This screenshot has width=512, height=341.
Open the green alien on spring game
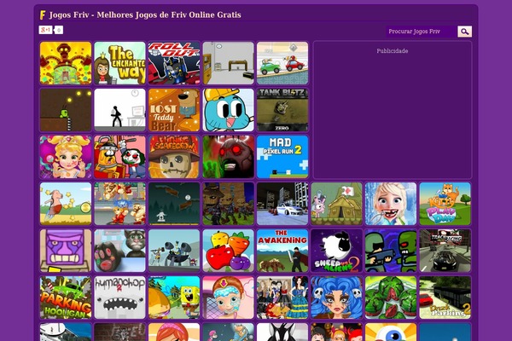(66, 110)
